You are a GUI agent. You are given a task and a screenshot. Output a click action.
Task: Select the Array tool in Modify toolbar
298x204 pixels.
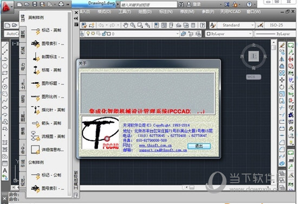pos(282,73)
